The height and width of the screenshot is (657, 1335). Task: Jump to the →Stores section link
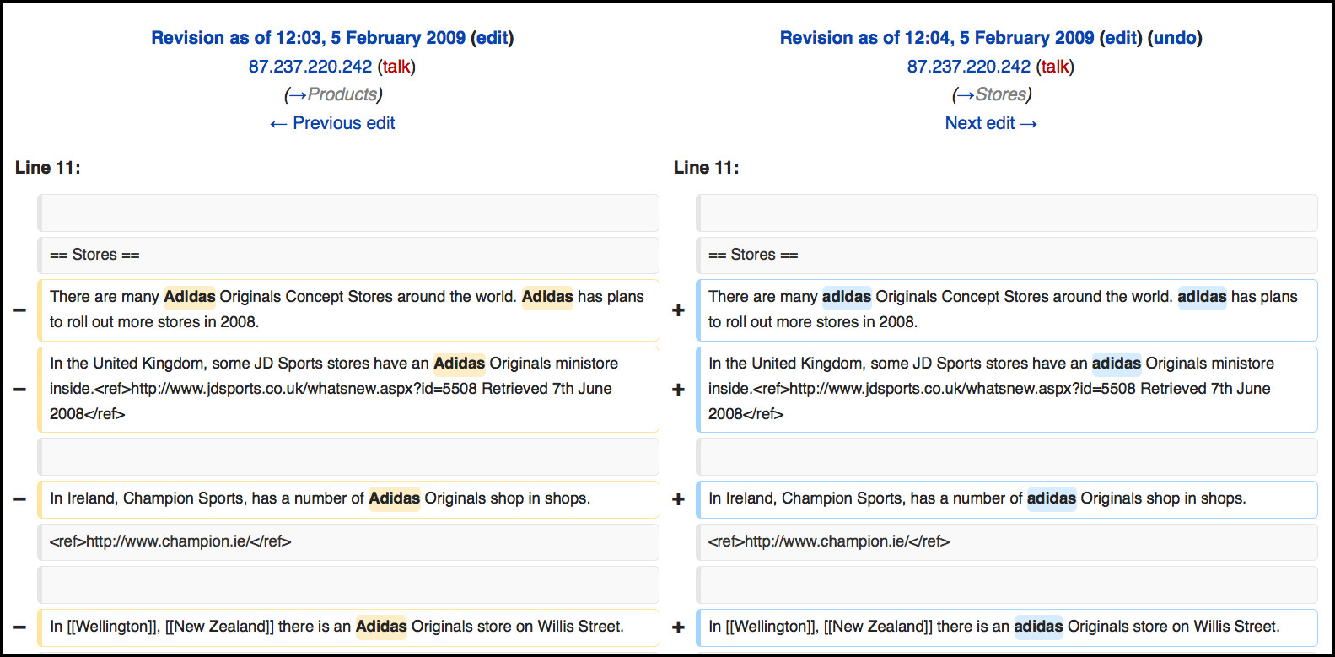point(992,94)
